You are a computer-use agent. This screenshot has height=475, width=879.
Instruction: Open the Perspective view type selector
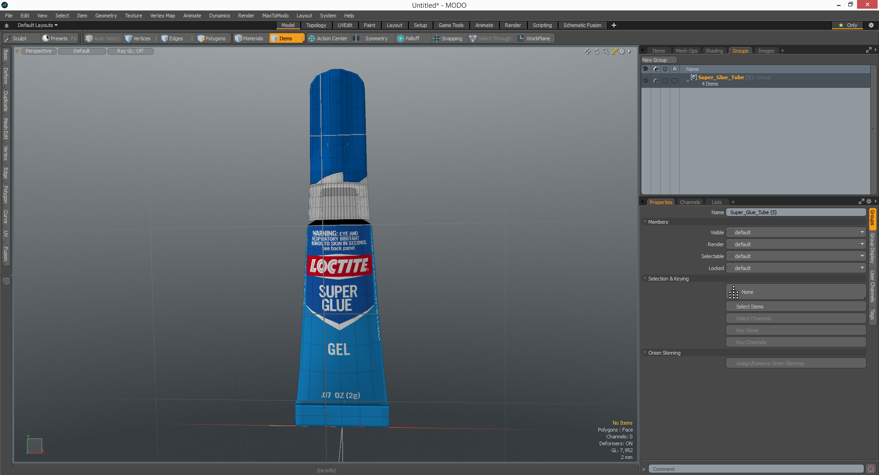[38, 51]
